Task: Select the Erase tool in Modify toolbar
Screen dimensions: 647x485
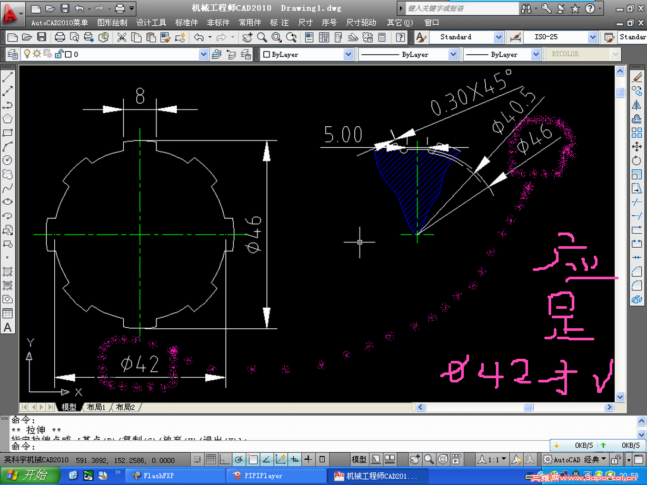Action: coord(637,77)
